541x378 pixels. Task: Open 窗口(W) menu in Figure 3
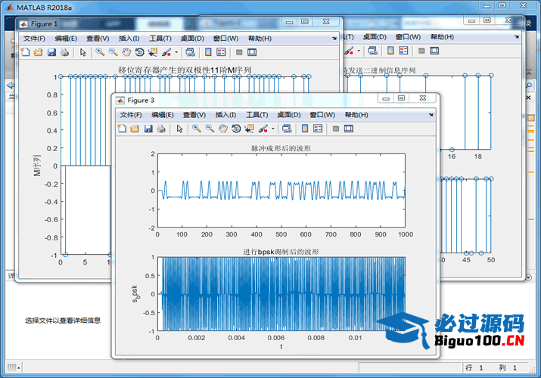click(322, 115)
